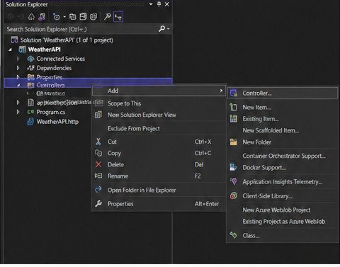Click the Rename icon in the menu
340x267 pixels.
(x=98, y=176)
